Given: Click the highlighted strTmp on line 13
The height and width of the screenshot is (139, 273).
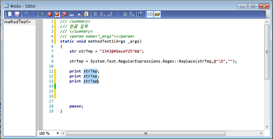Looking at the screenshot, I should pos(90,81).
